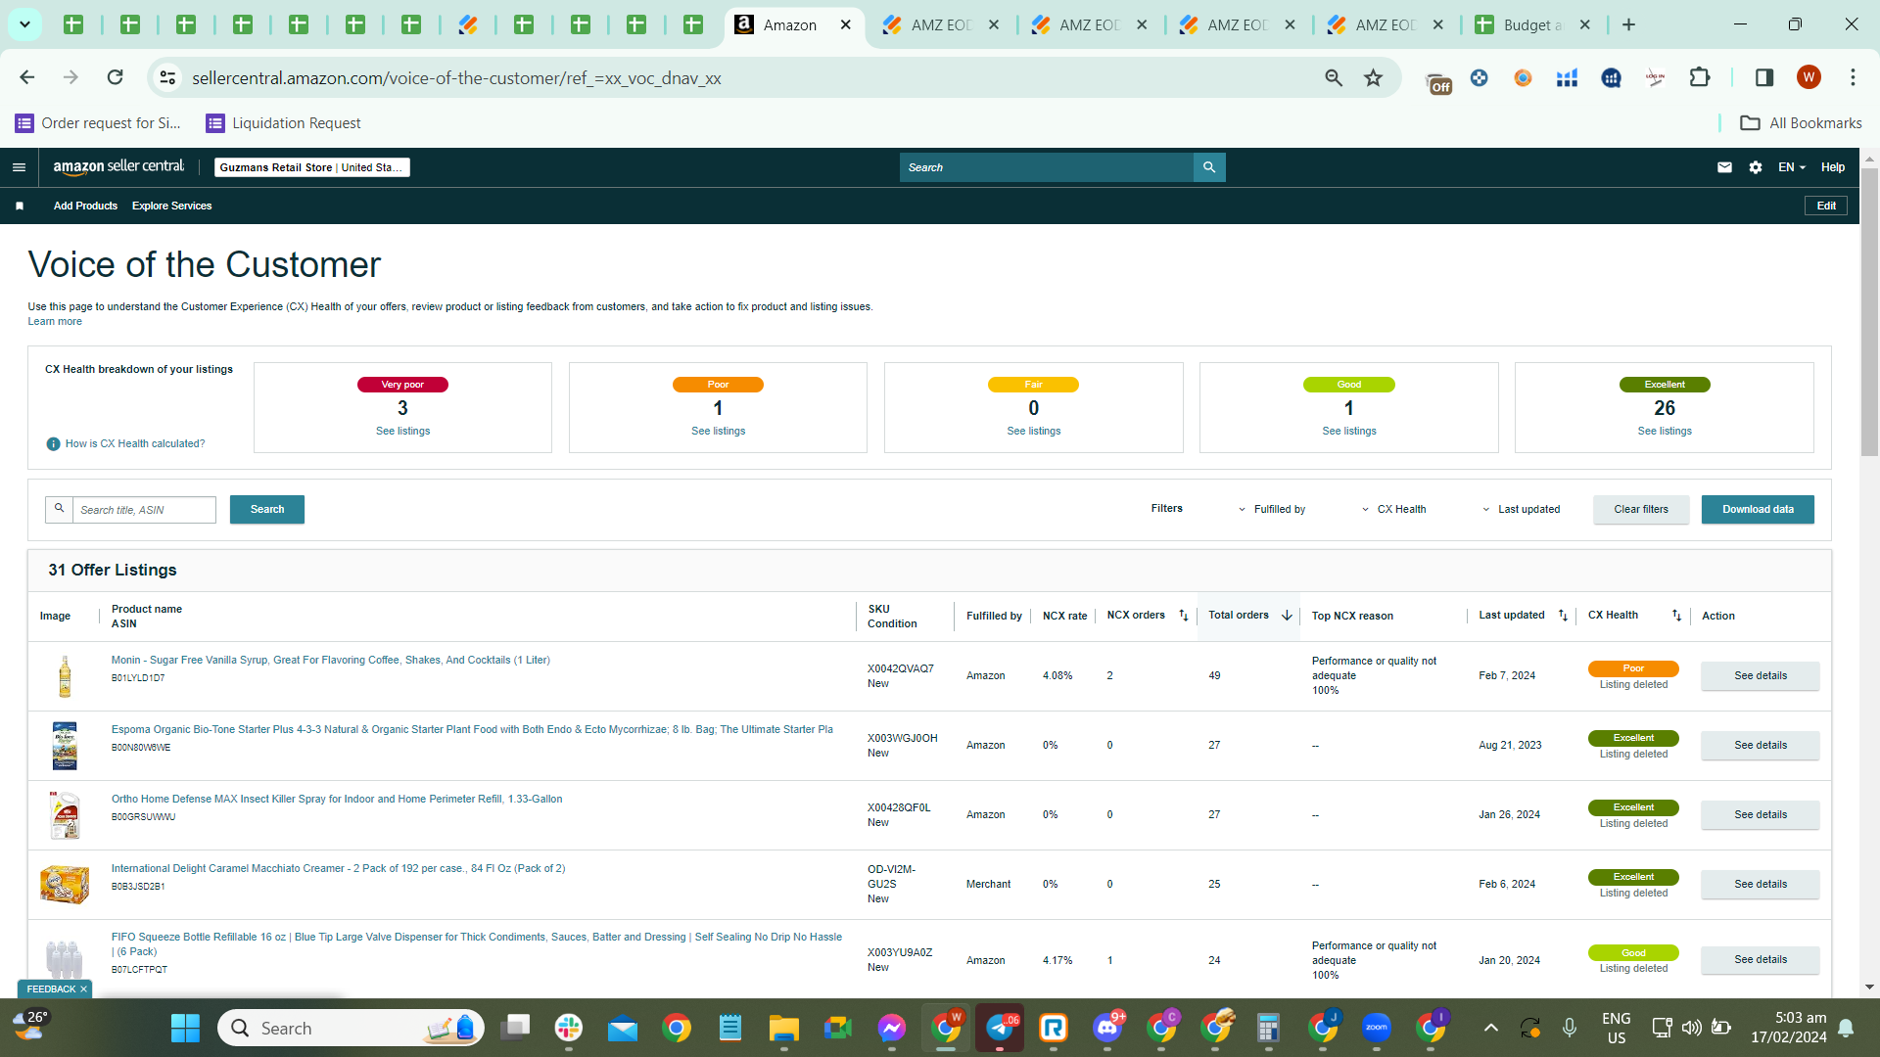Image resolution: width=1880 pixels, height=1057 pixels.
Task: Sort by Last updated arrows
Action: (x=1563, y=616)
